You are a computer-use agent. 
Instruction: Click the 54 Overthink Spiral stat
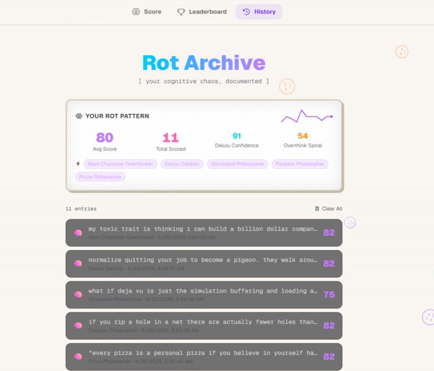coord(303,140)
